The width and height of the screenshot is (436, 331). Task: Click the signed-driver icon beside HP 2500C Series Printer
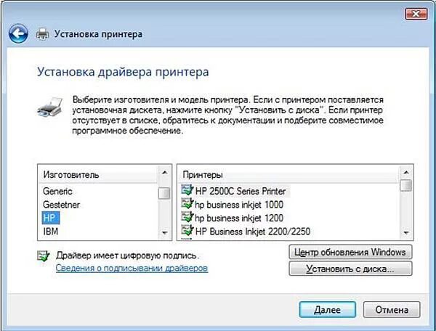187,190
